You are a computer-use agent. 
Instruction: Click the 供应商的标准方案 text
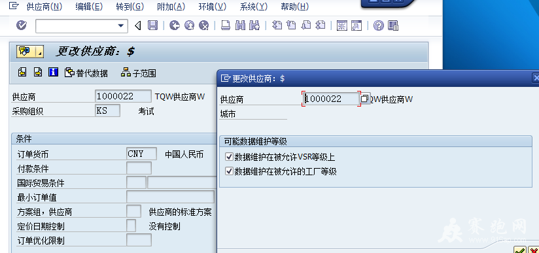[x=180, y=212]
